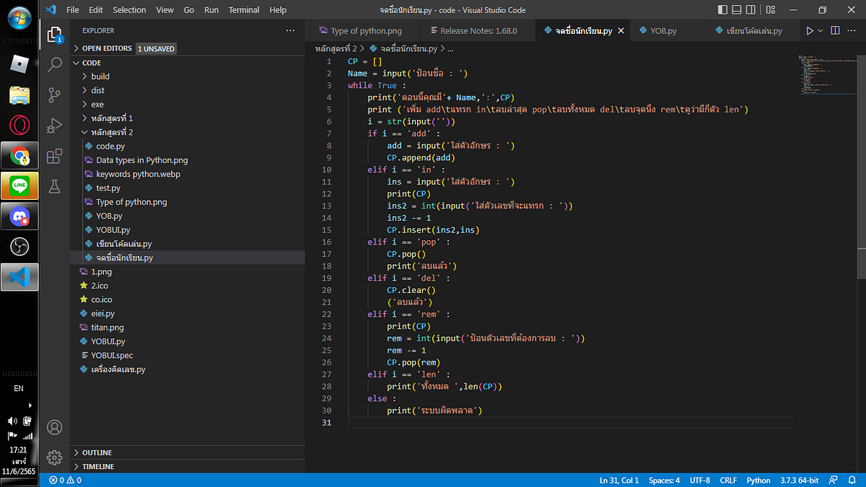Viewport: 866px width, 487px height.
Task: Click the Explorer view ellipsis menu
Action: pos(290,30)
